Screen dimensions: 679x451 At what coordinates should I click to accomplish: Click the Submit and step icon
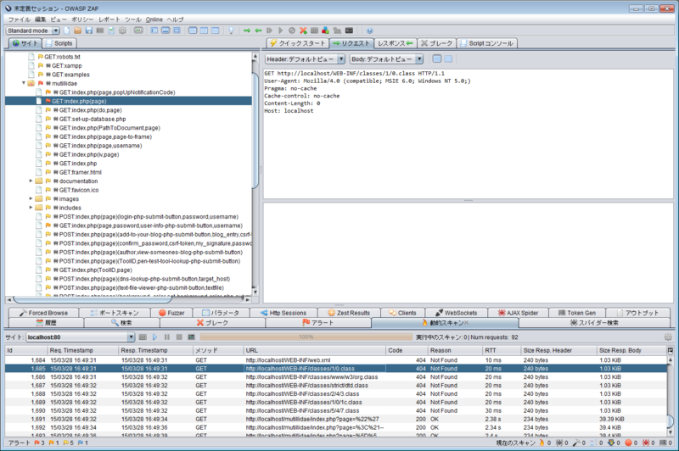(x=269, y=31)
